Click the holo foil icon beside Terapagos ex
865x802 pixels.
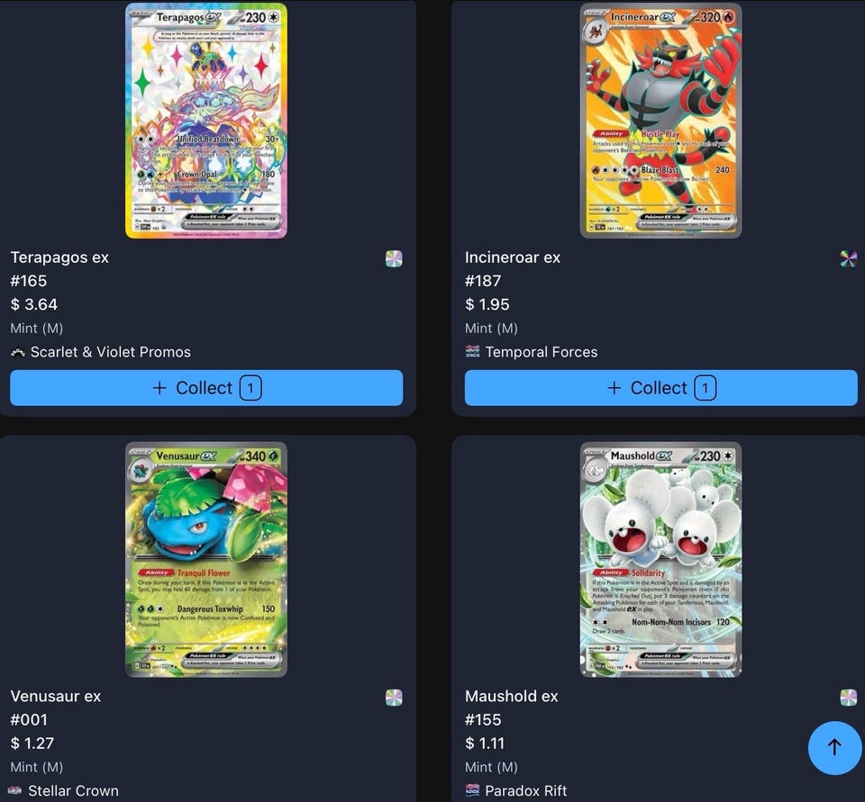[394, 258]
